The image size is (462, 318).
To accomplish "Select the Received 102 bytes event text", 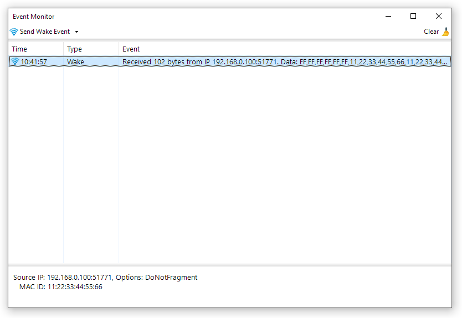I will (x=285, y=62).
